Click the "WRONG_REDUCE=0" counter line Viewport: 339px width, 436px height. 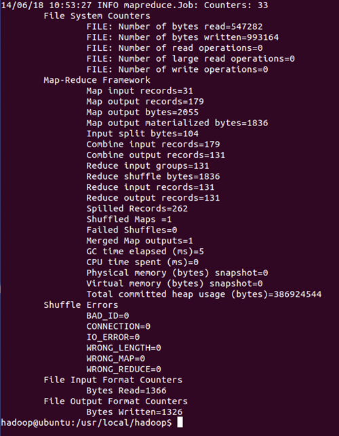tap(124, 369)
